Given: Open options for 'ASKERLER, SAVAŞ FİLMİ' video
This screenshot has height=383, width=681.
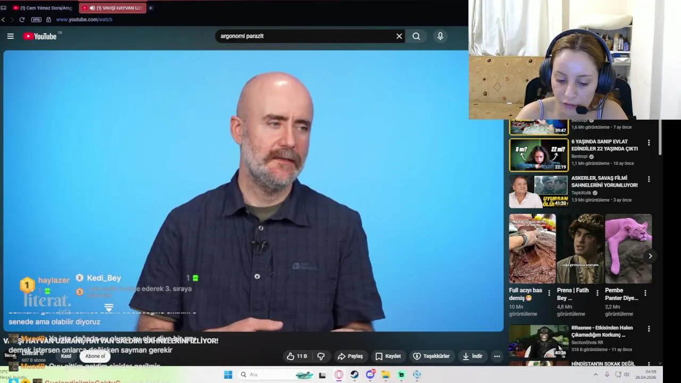Looking at the screenshot, I should 649,179.
